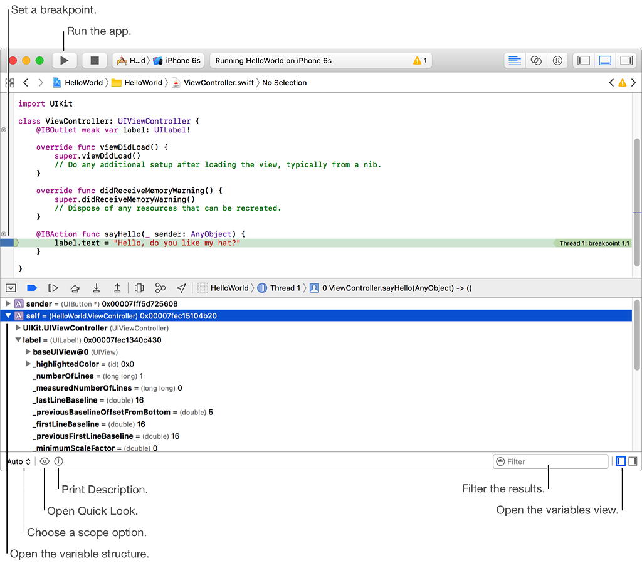The width and height of the screenshot is (642, 563).
Task: Collapse the self variable
Action: click(x=8, y=316)
